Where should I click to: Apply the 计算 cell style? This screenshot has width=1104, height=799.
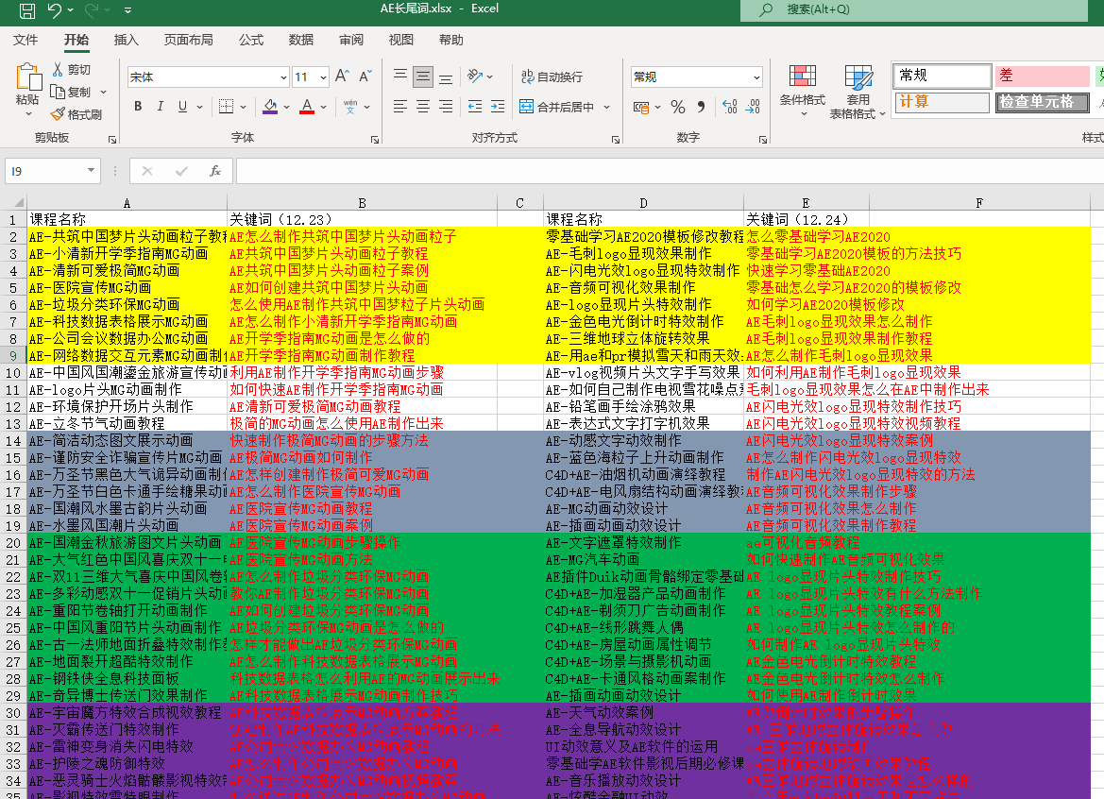tap(943, 102)
